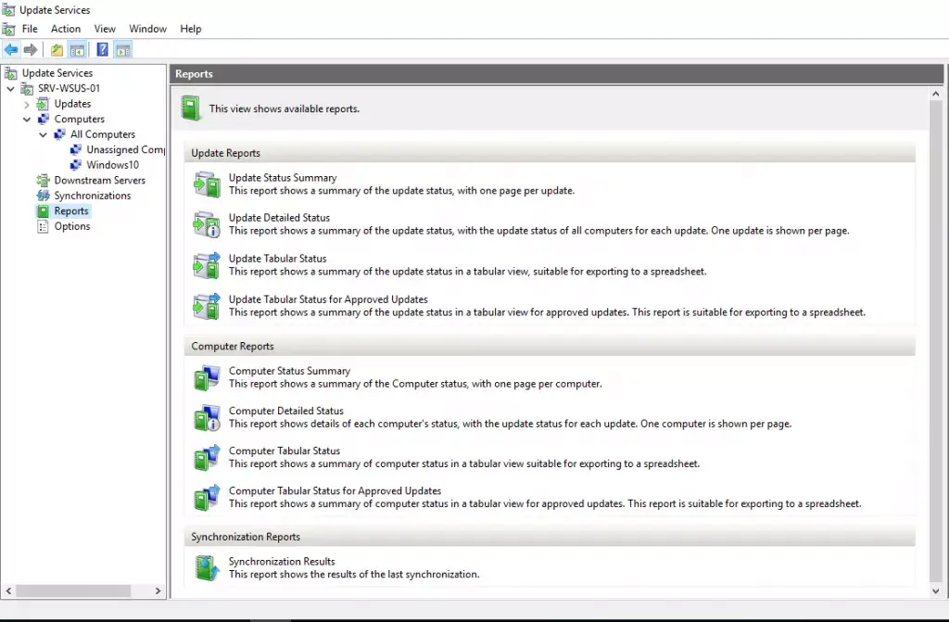Screen dimensions: 949x622
Task: Click the tree pane's right scroll arrow
Action: (x=158, y=590)
